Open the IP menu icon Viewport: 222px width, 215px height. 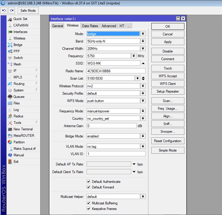pyautogui.click(x=10, y=70)
